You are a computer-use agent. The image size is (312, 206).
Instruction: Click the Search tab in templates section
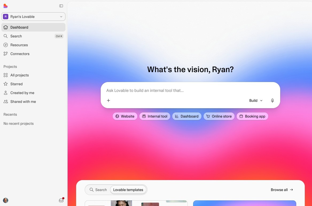click(x=98, y=190)
